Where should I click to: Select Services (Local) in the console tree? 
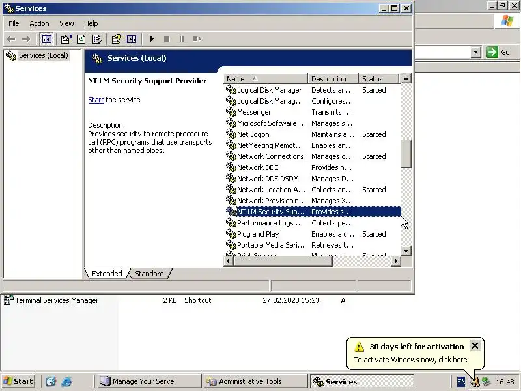pos(43,55)
